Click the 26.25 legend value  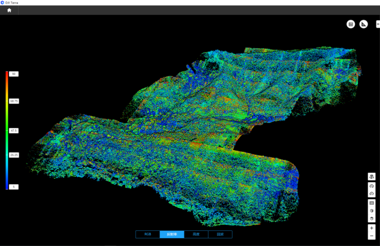click(14, 155)
